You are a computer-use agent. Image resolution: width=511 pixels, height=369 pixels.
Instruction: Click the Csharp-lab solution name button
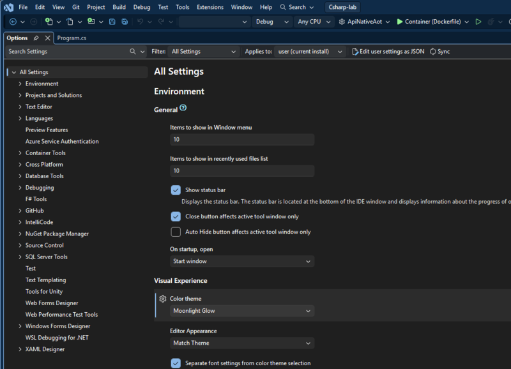pos(342,7)
